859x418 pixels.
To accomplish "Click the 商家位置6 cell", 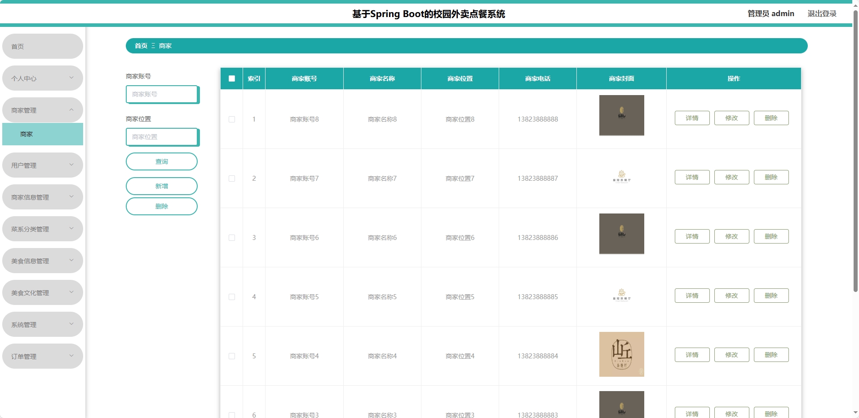I will (460, 238).
